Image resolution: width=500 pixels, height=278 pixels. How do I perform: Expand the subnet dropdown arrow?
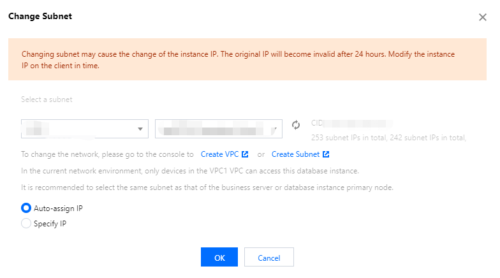click(274, 129)
